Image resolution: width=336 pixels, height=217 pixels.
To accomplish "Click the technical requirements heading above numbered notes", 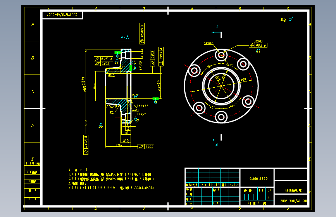I will pyautogui.click(x=78, y=170).
